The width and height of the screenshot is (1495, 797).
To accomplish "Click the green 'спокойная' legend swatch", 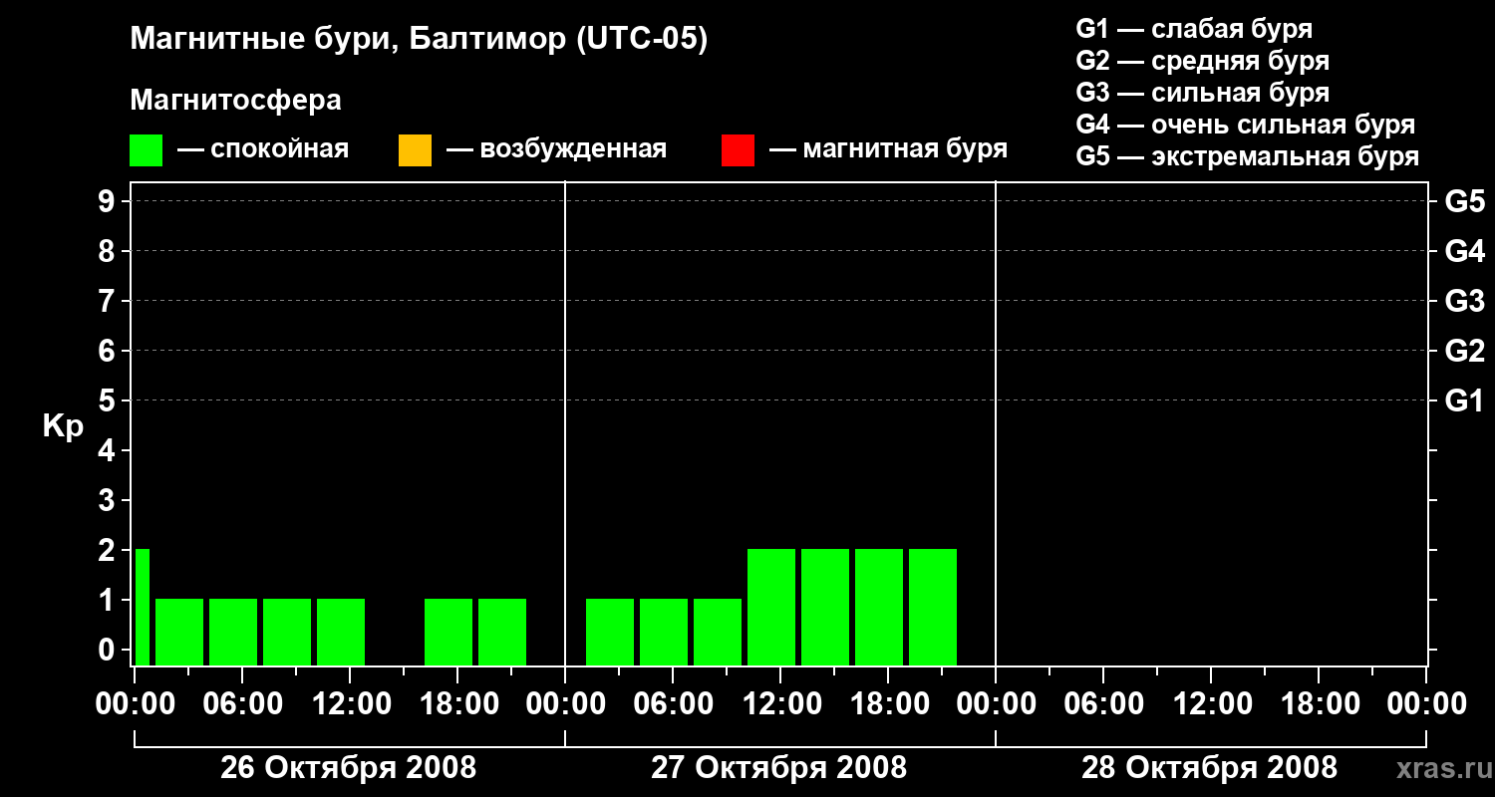I will (x=146, y=150).
